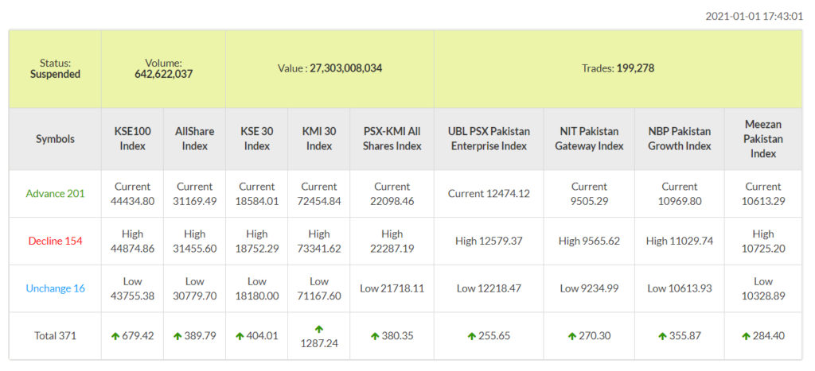
Task: Click green up arrow beside 355.87
Action: point(662,336)
